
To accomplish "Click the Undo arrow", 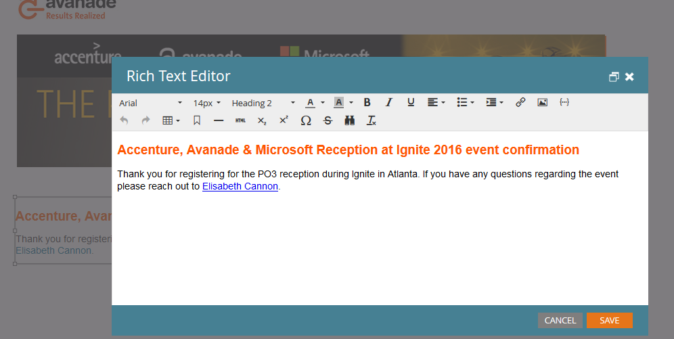I will pyautogui.click(x=124, y=120).
